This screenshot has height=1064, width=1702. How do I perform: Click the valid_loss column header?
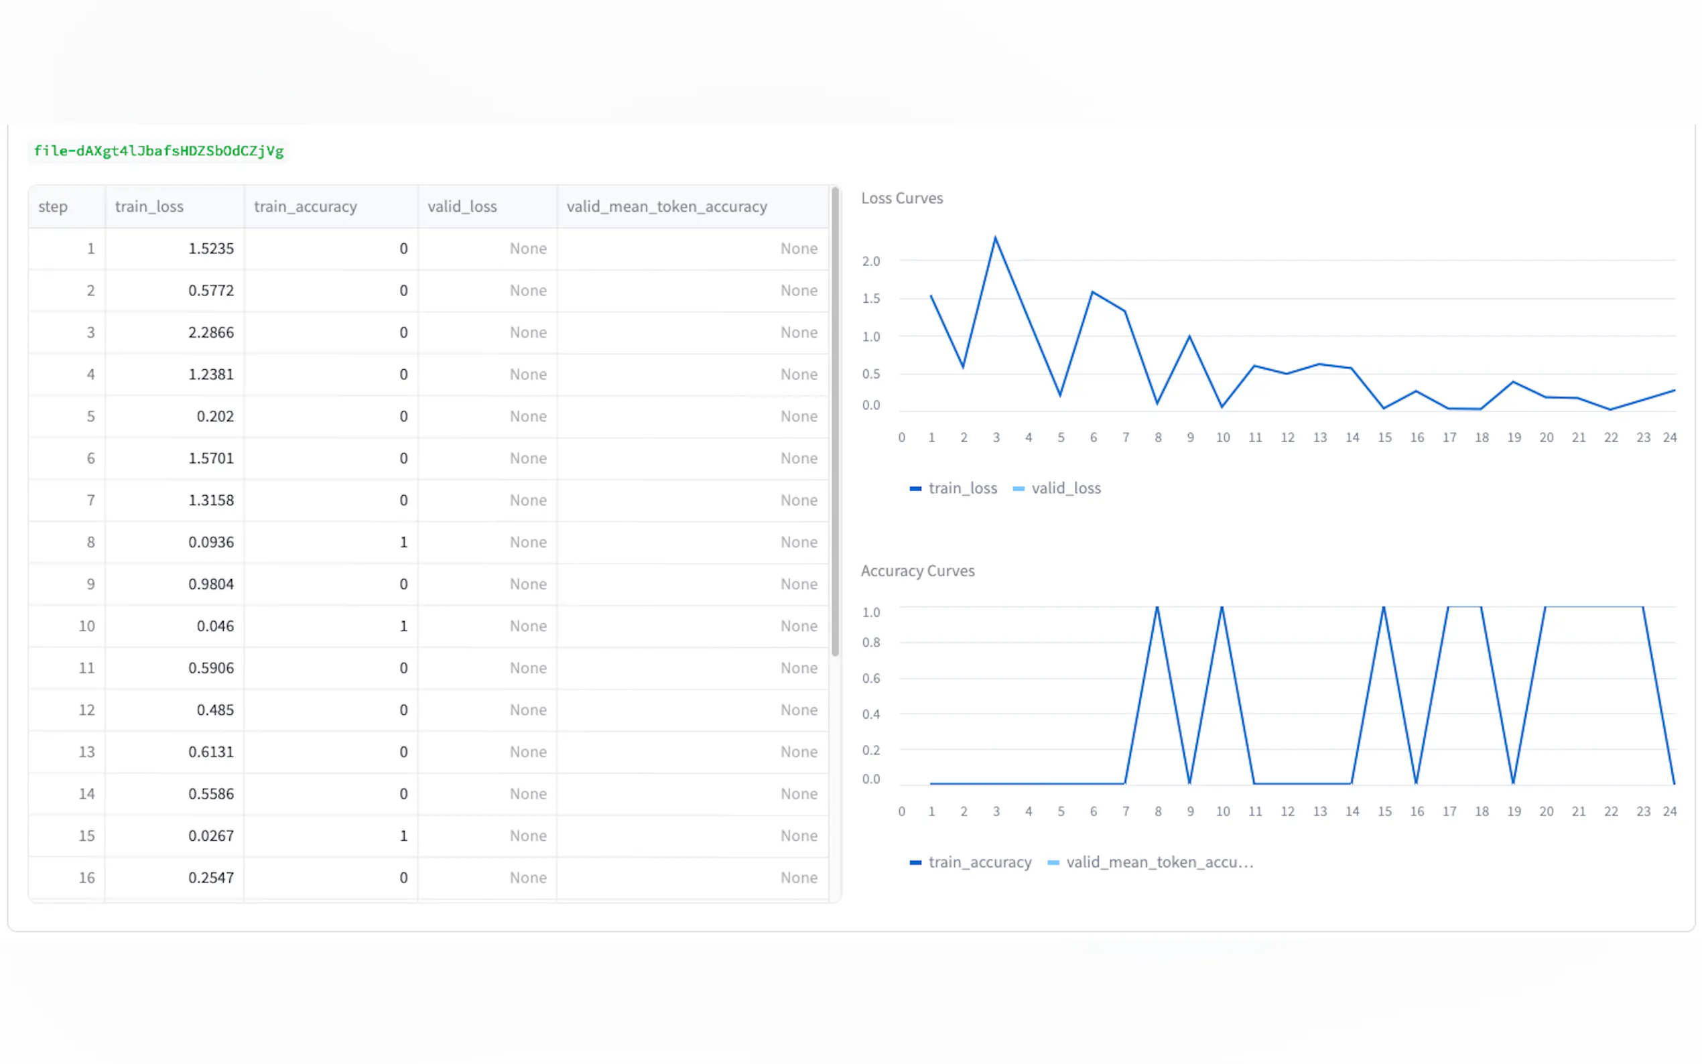click(462, 206)
